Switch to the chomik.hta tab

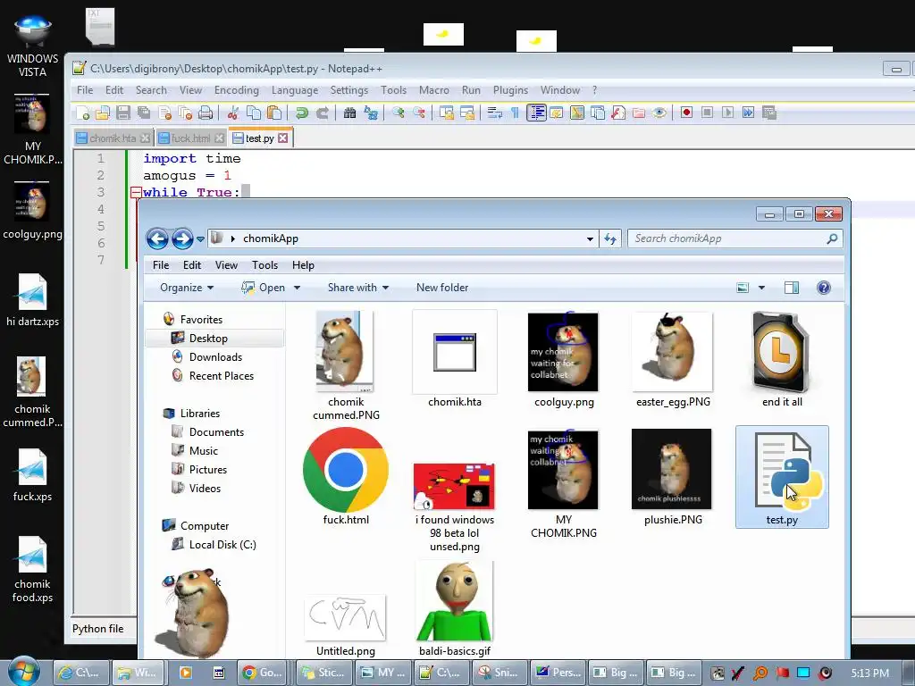(x=113, y=138)
